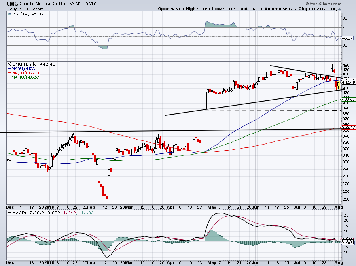Click the Low 429.01 value
The image size is (356, 266).
pos(225,9)
